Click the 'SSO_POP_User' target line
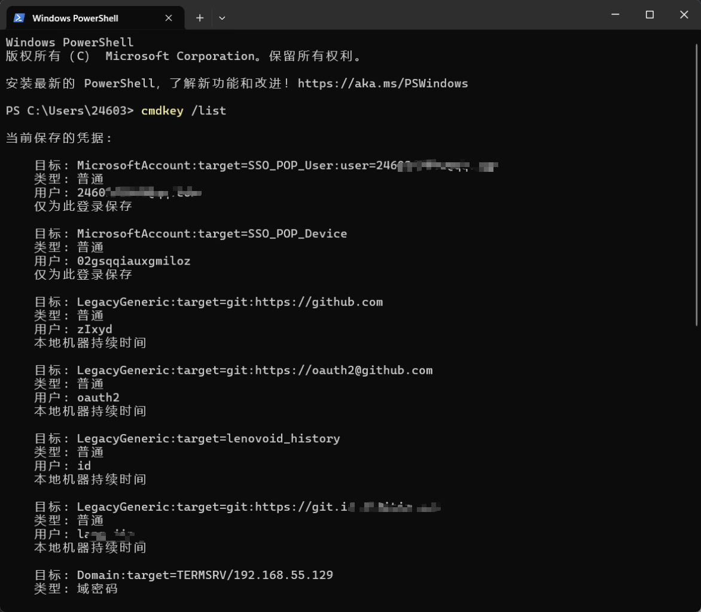Screen dimensions: 701x612 pyautogui.click(x=266, y=166)
